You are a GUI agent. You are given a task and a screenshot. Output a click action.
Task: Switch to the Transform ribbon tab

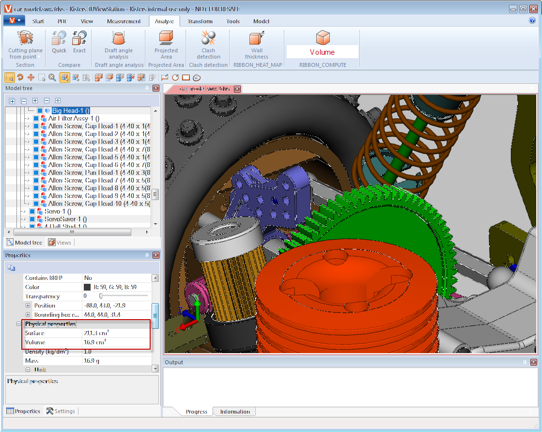pos(200,21)
